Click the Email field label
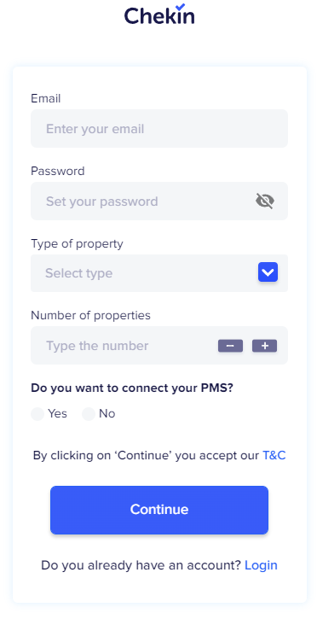 coord(46,98)
